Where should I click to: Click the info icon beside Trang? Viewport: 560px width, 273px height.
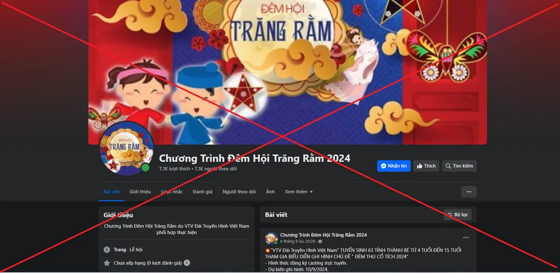(x=107, y=250)
